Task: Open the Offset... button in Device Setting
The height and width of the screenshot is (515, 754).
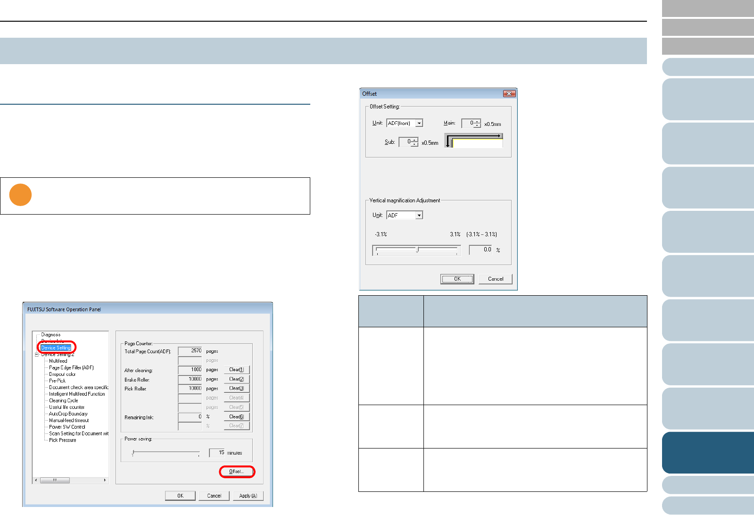Action: (x=237, y=472)
